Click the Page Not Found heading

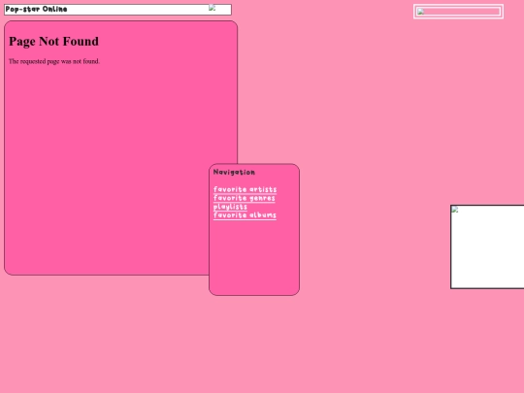[x=53, y=42]
